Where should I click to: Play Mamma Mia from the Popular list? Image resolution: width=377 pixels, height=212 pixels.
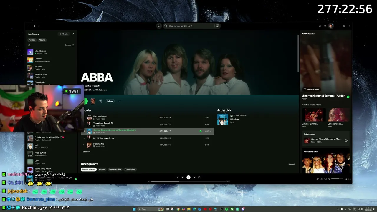click(147, 145)
